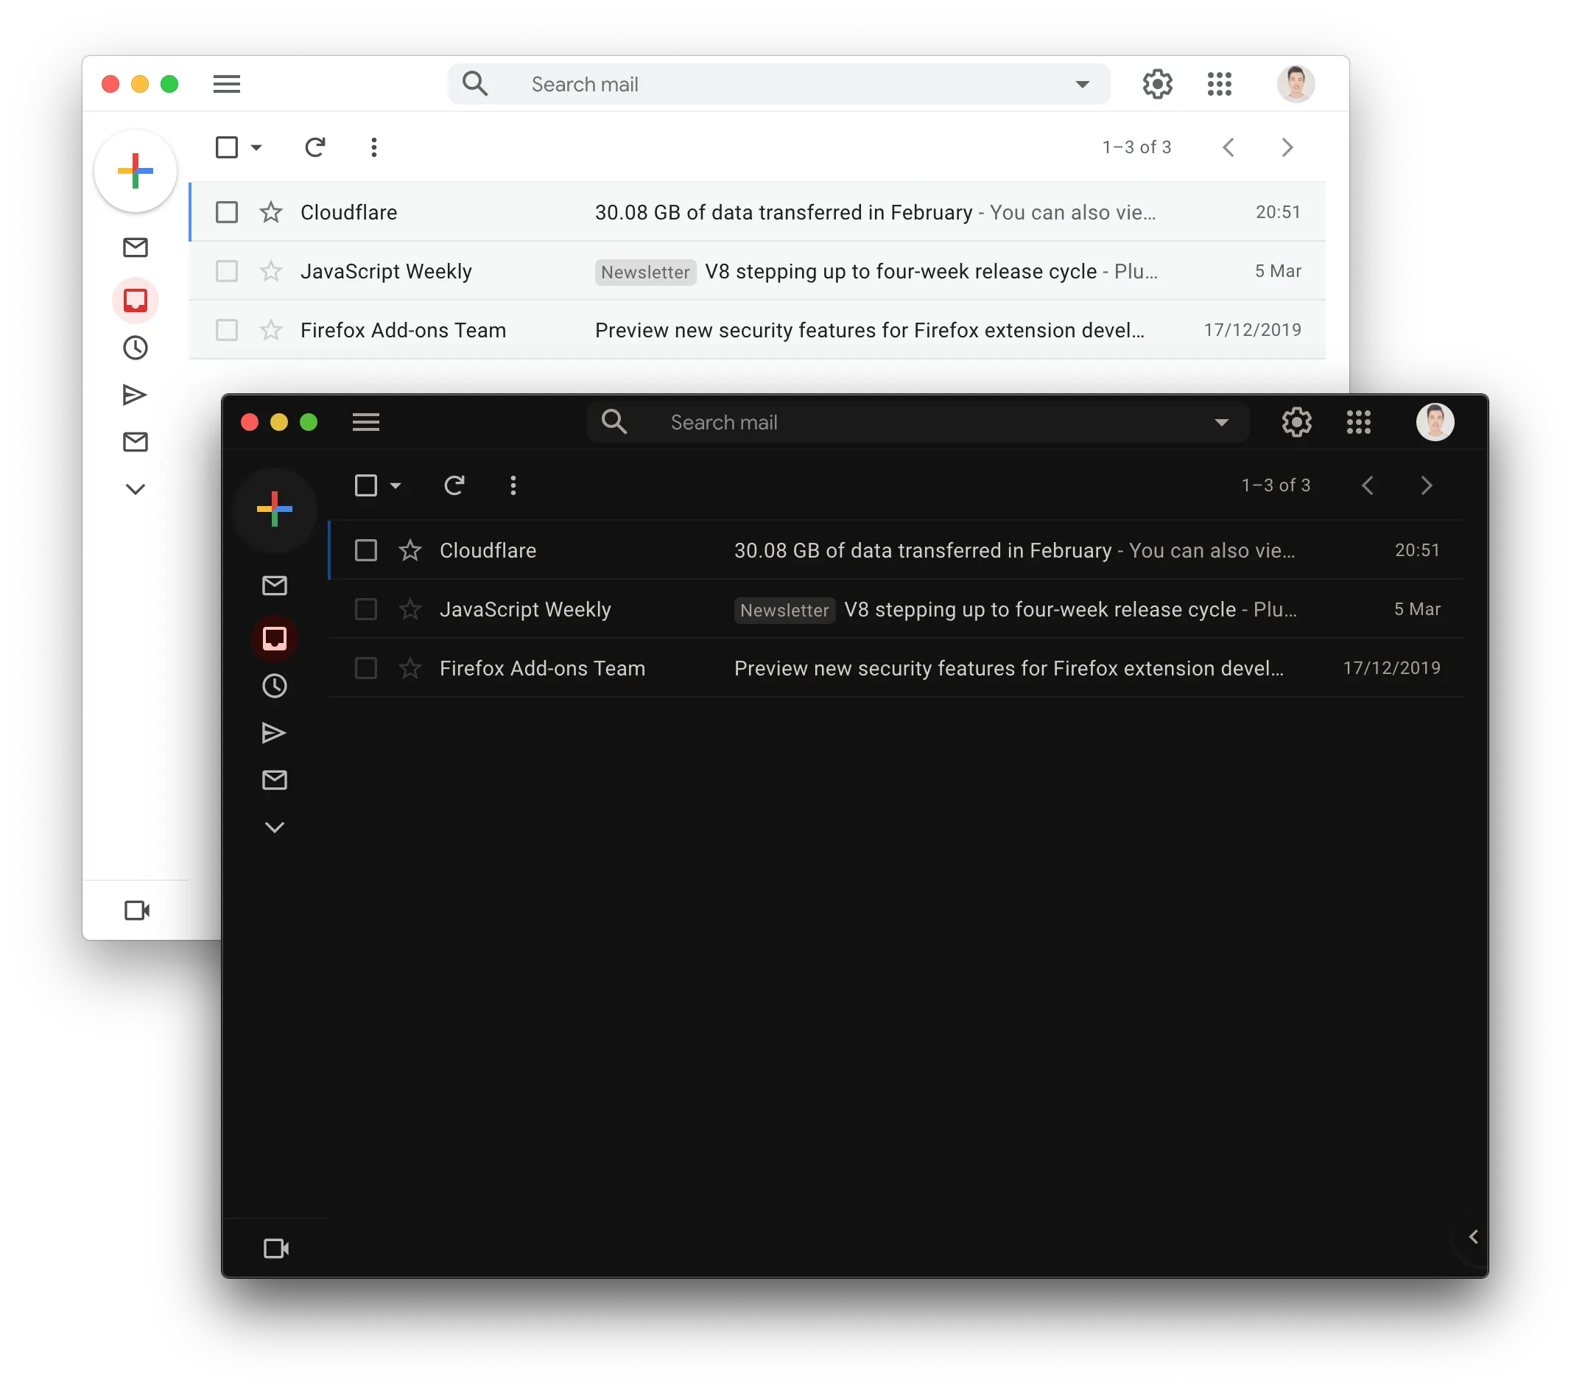This screenshot has width=1571, height=1387.
Task: Open Drafts folder in the dark sidebar
Action: click(275, 779)
